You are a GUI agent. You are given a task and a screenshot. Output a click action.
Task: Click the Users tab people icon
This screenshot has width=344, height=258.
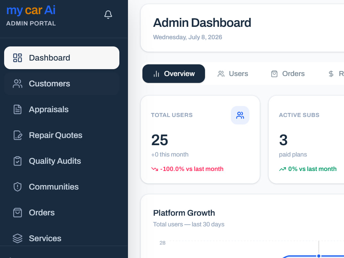[221, 74]
